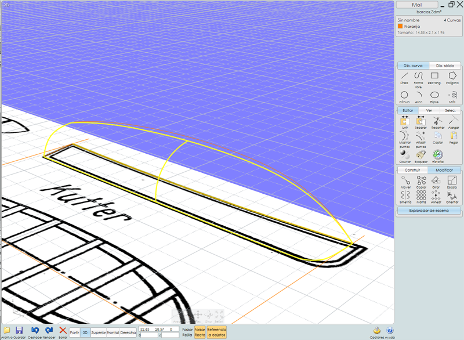Switch to the Superior view

[x=99, y=332]
